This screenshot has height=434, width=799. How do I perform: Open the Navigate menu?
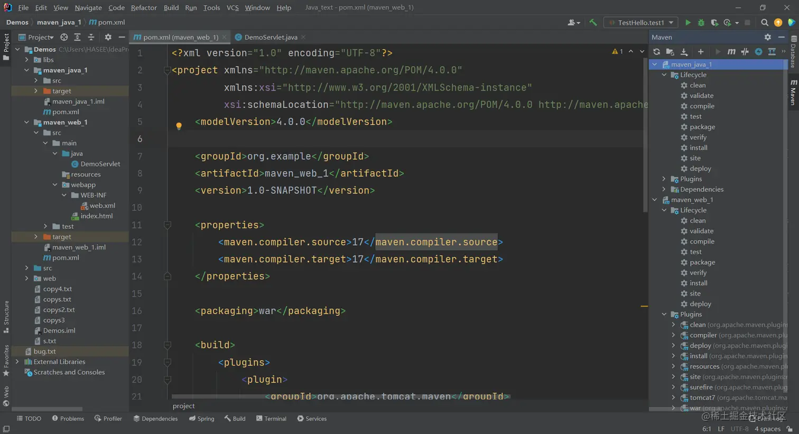click(88, 7)
